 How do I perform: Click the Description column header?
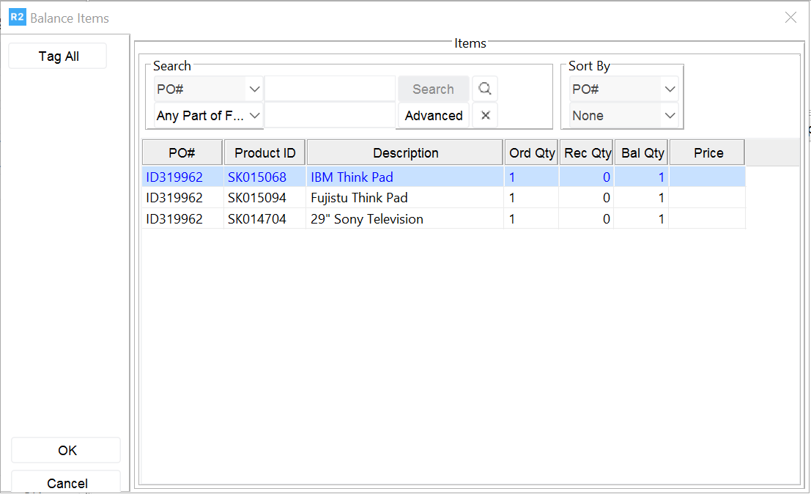click(405, 153)
